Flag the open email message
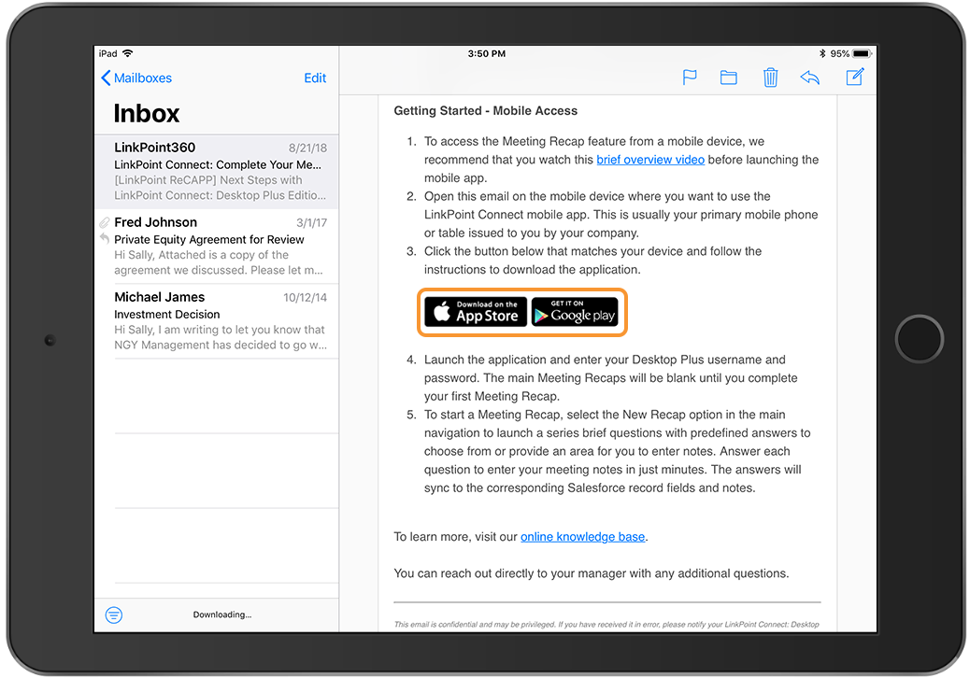 pyautogui.click(x=690, y=78)
